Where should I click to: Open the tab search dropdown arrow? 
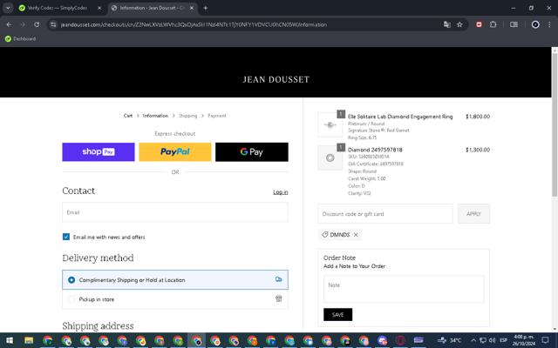click(x=8, y=8)
